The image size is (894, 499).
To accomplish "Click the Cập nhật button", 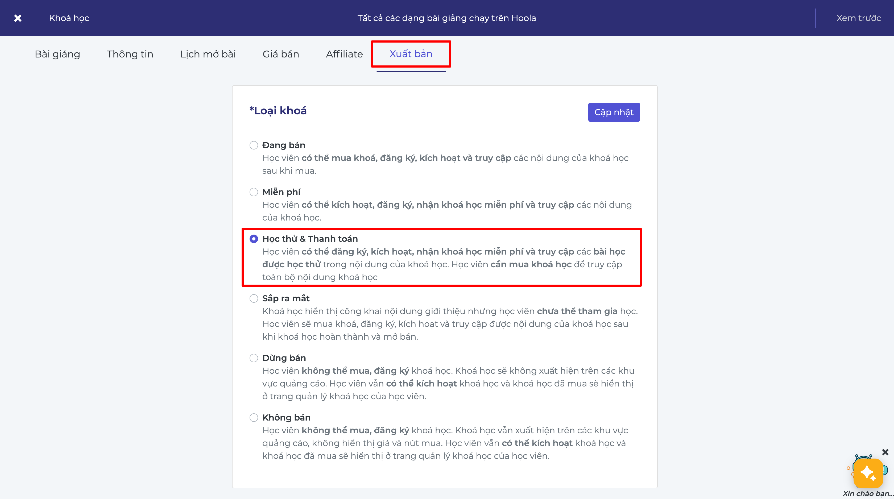I will [614, 112].
